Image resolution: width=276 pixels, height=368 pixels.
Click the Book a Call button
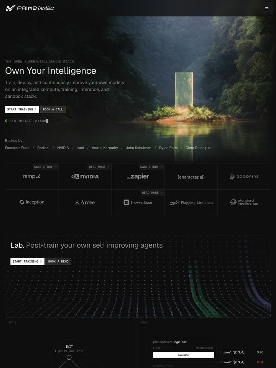(53, 109)
